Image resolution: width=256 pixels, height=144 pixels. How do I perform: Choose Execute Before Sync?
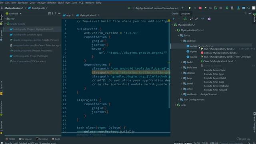215,70
